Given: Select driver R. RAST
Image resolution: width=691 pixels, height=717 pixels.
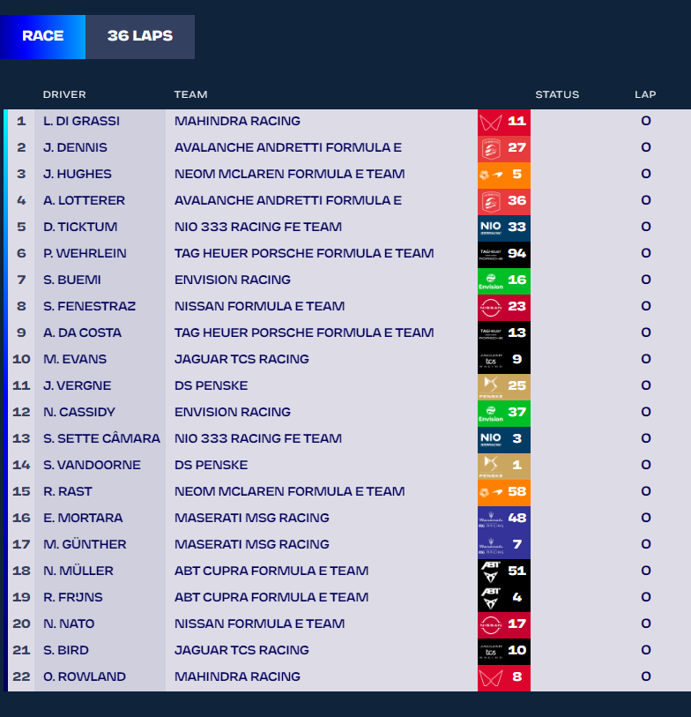Looking at the screenshot, I should pyautogui.click(x=68, y=492).
